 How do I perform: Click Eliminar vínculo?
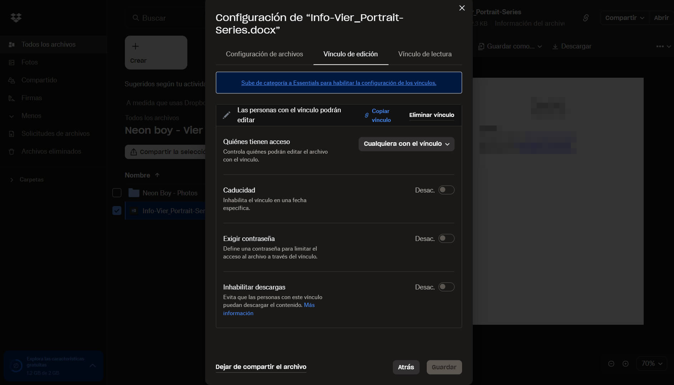click(431, 115)
